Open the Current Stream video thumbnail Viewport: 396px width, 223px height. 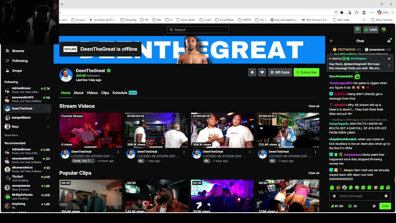91,130
